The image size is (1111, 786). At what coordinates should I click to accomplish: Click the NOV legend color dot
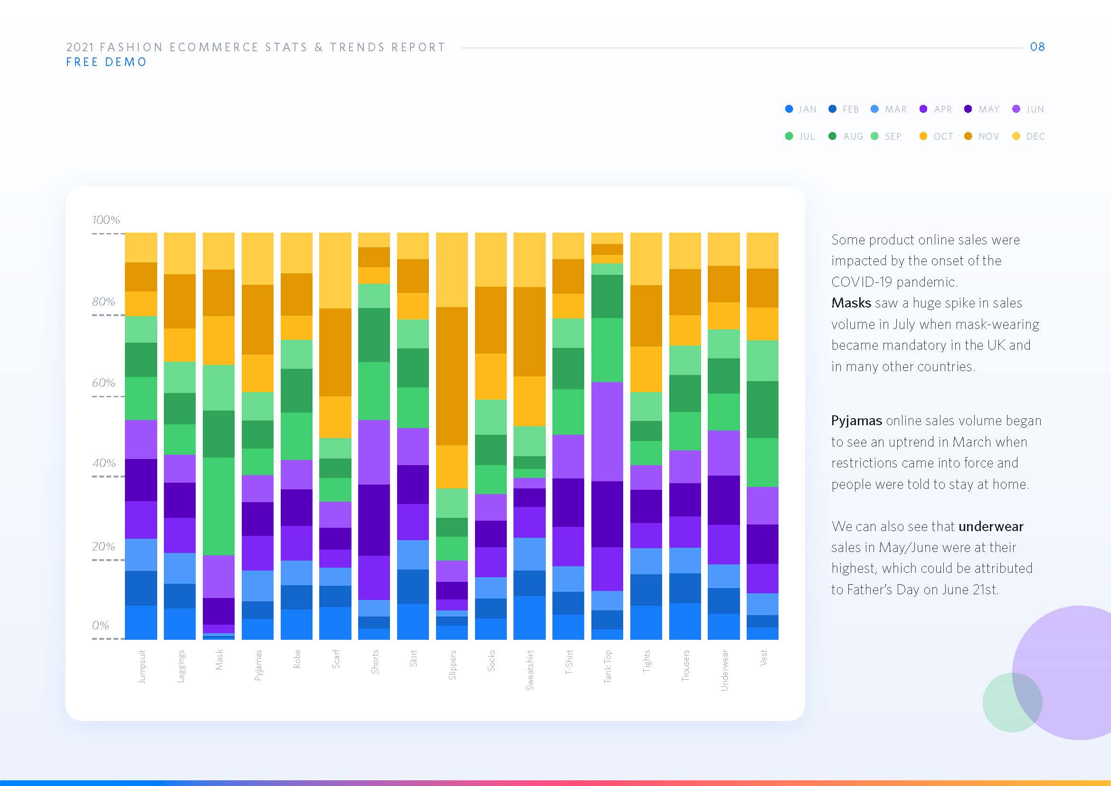pos(968,136)
